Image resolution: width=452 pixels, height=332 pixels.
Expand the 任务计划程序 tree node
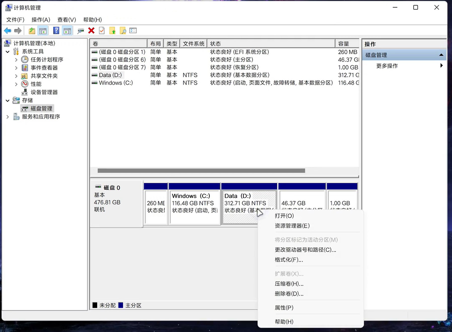coord(16,60)
